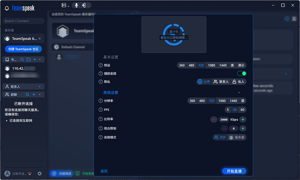Select the 1080 preset in 预设 row
This screenshot has height=180, width=300.
212,65
